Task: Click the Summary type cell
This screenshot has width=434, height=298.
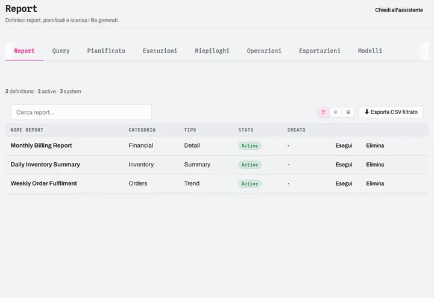Action: [x=197, y=165]
